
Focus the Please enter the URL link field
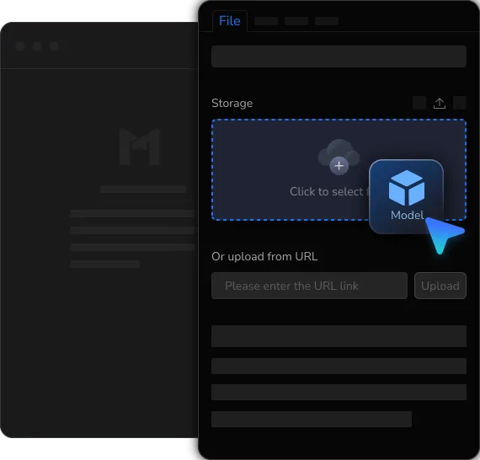point(309,286)
